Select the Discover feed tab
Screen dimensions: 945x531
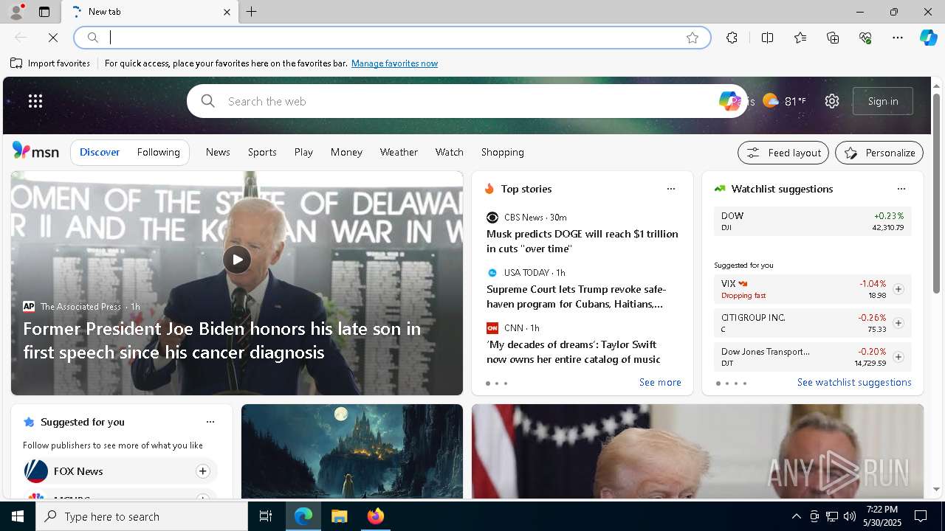(x=100, y=152)
